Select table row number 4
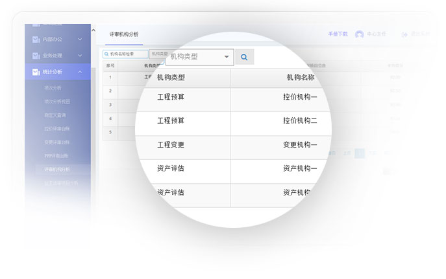The image size is (446, 279). click(x=110, y=118)
